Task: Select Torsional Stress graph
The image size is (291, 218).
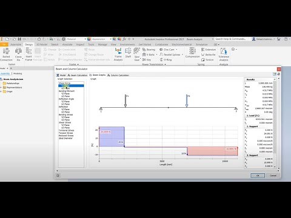Action: point(66,130)
